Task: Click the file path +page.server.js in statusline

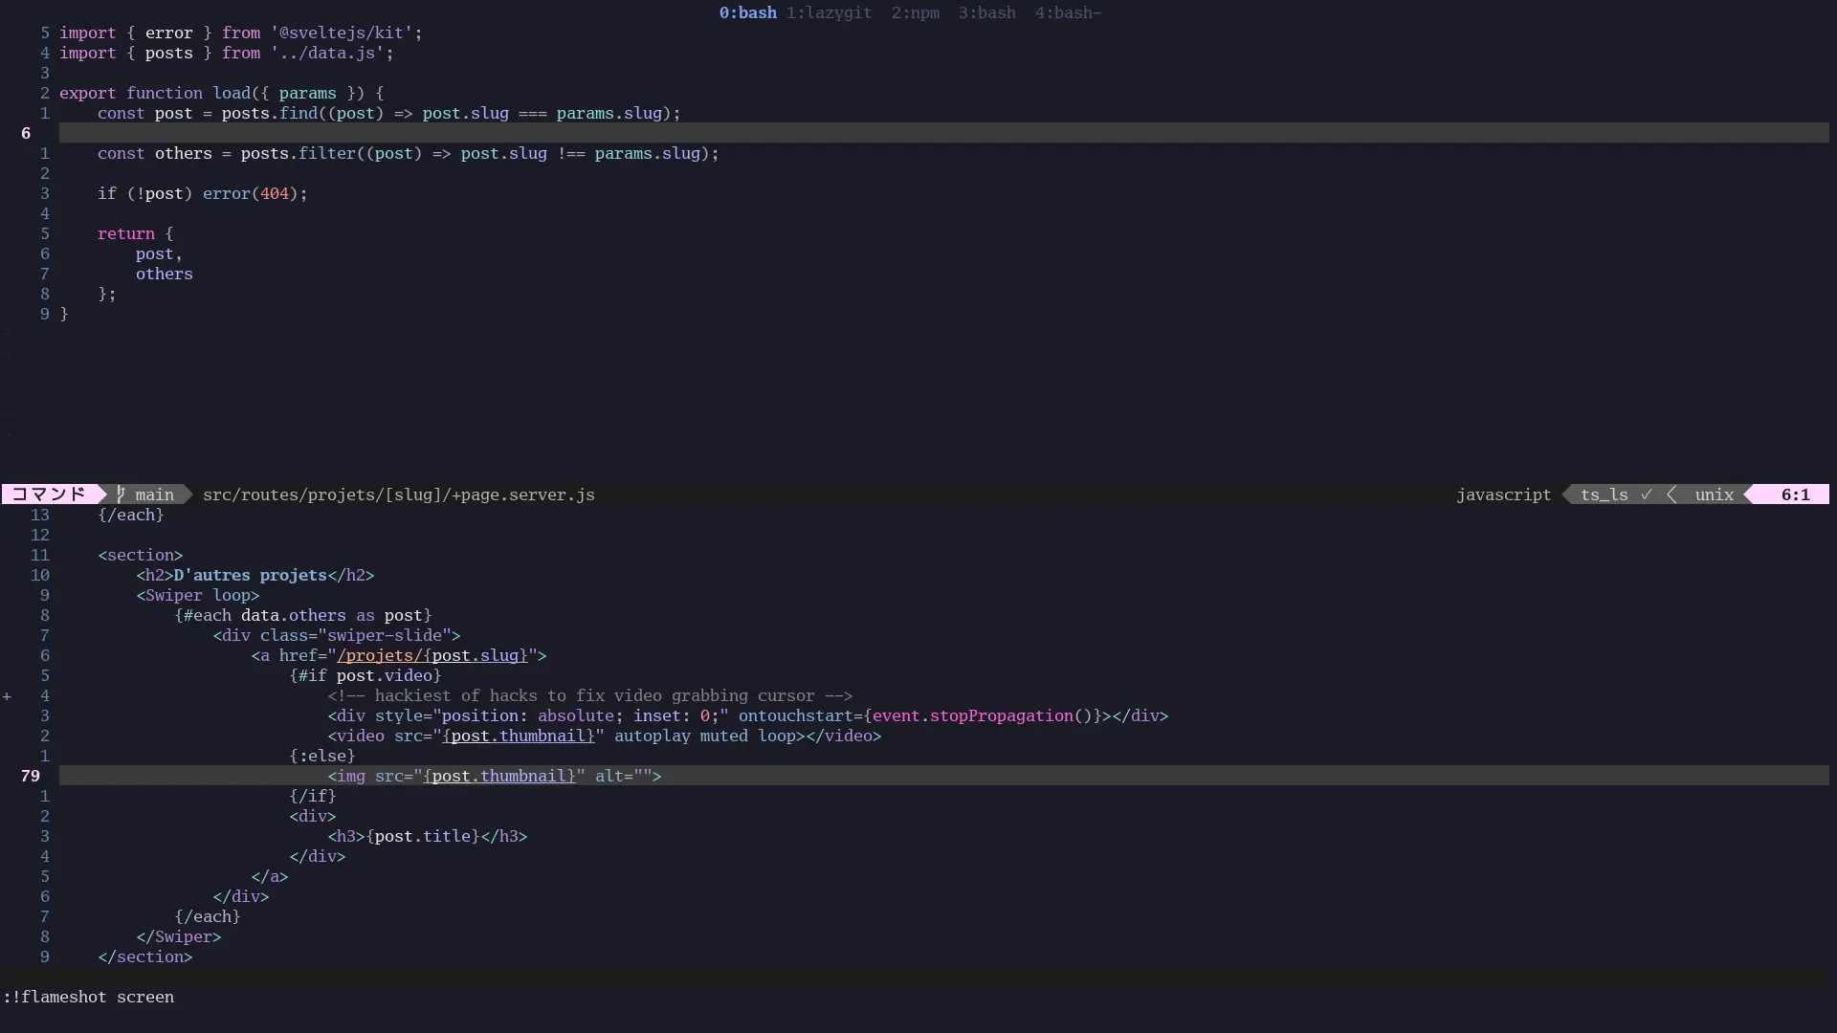Action: [x=398, y=495]
